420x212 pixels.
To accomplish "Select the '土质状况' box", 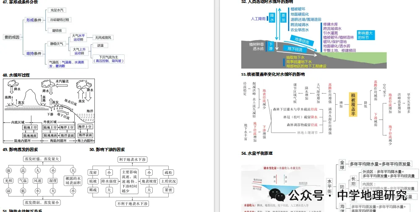I will click(x=169, y=181).
